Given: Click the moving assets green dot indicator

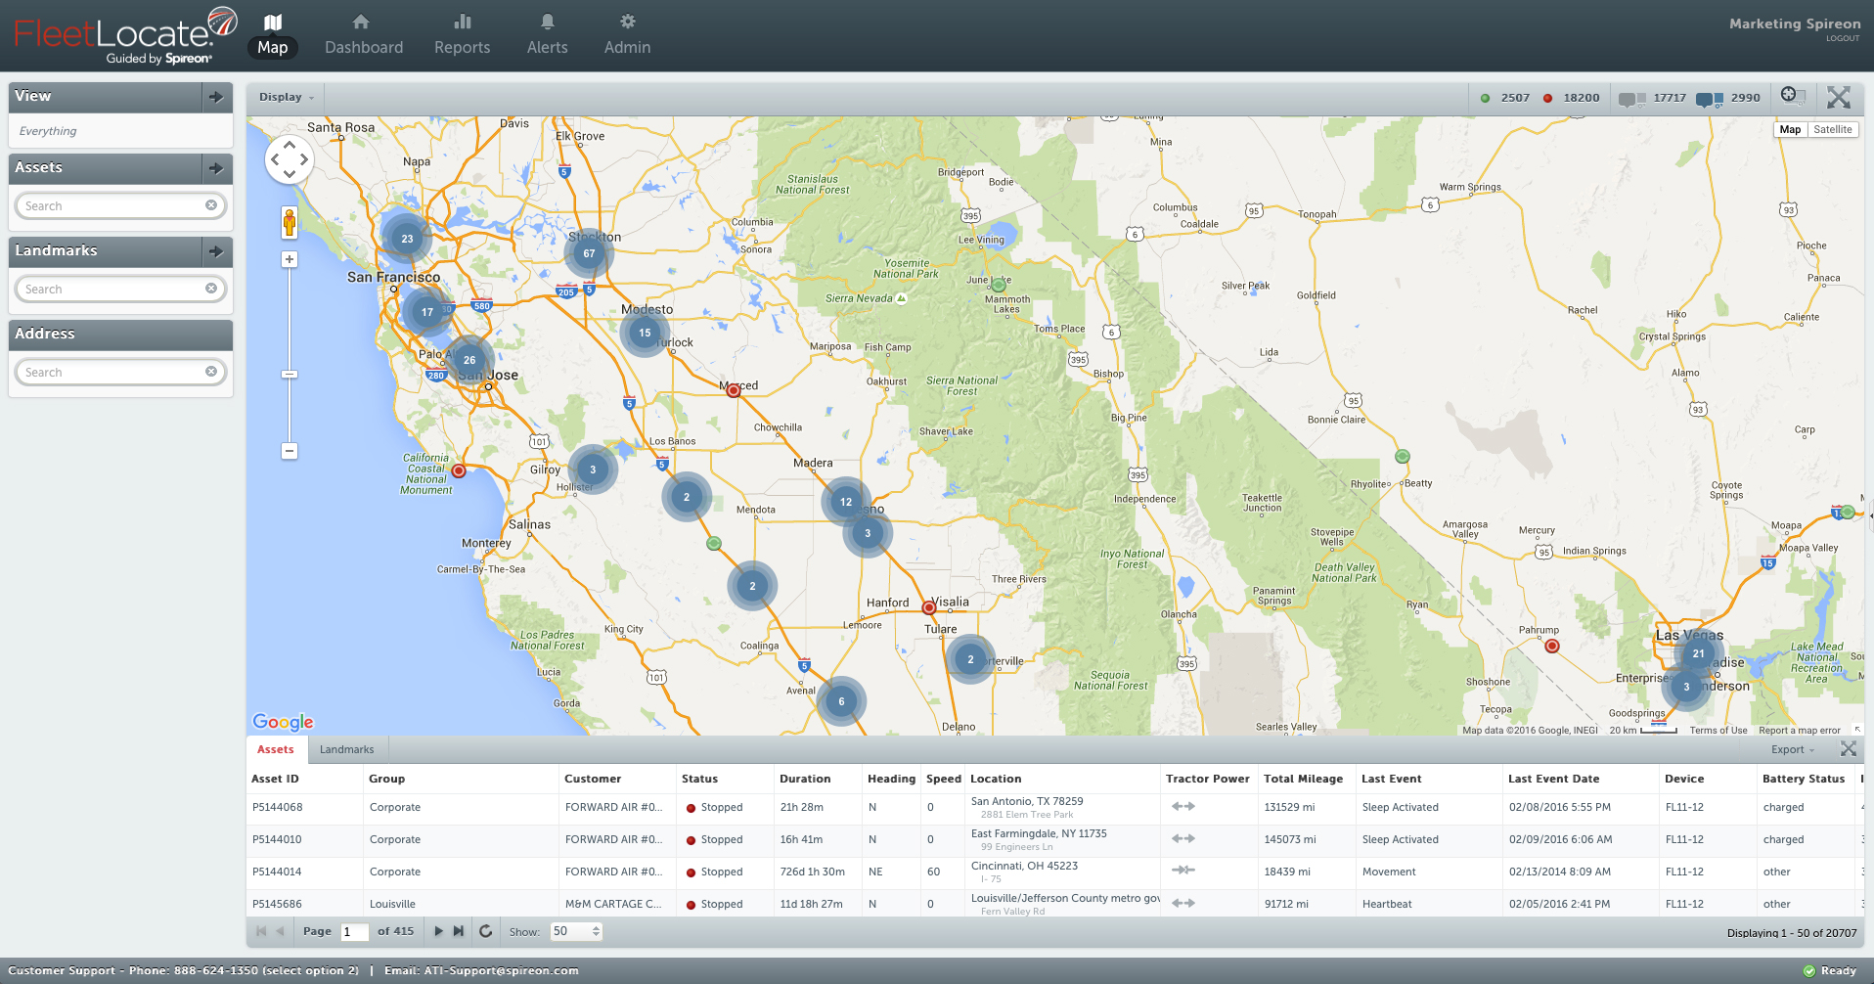Looking at the screenshot, I should [x=1485, y=98].
